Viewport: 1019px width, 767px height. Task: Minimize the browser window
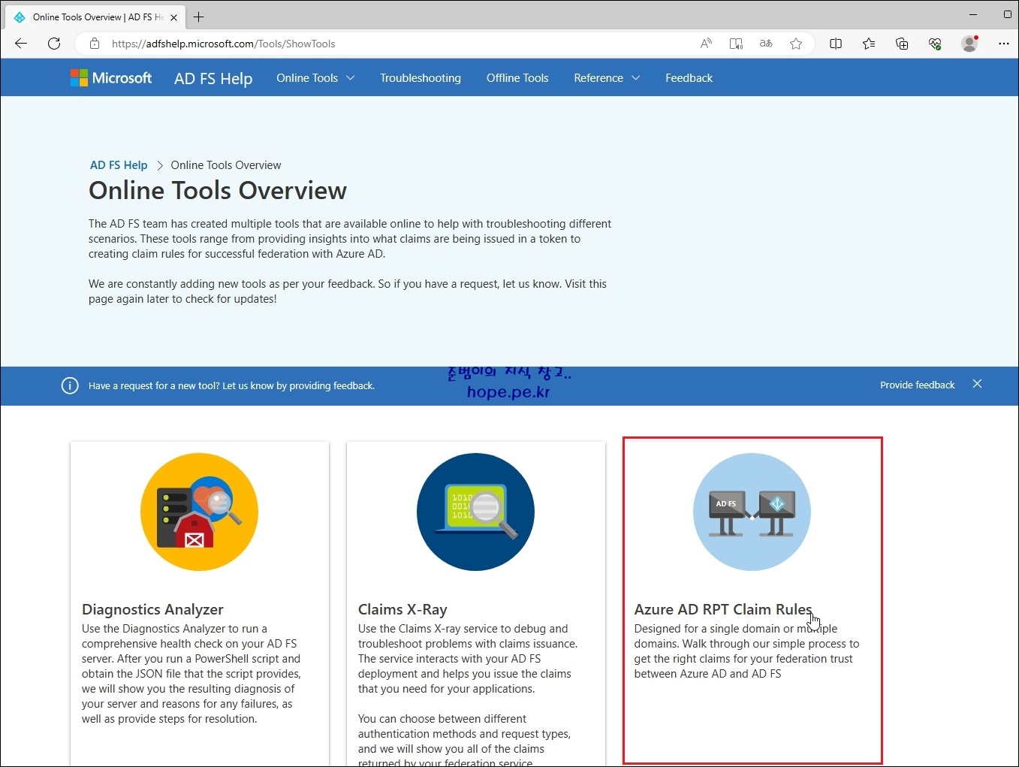[972, 14]
